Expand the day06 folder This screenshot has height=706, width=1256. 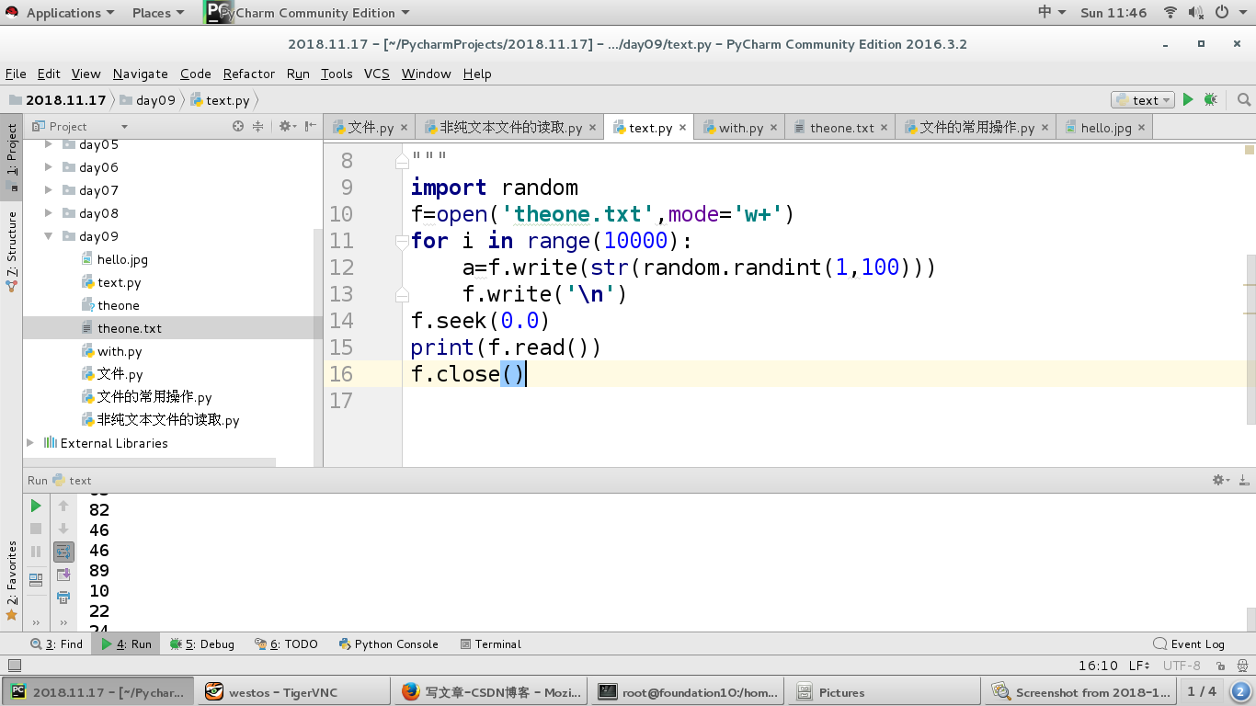(49, 167)
